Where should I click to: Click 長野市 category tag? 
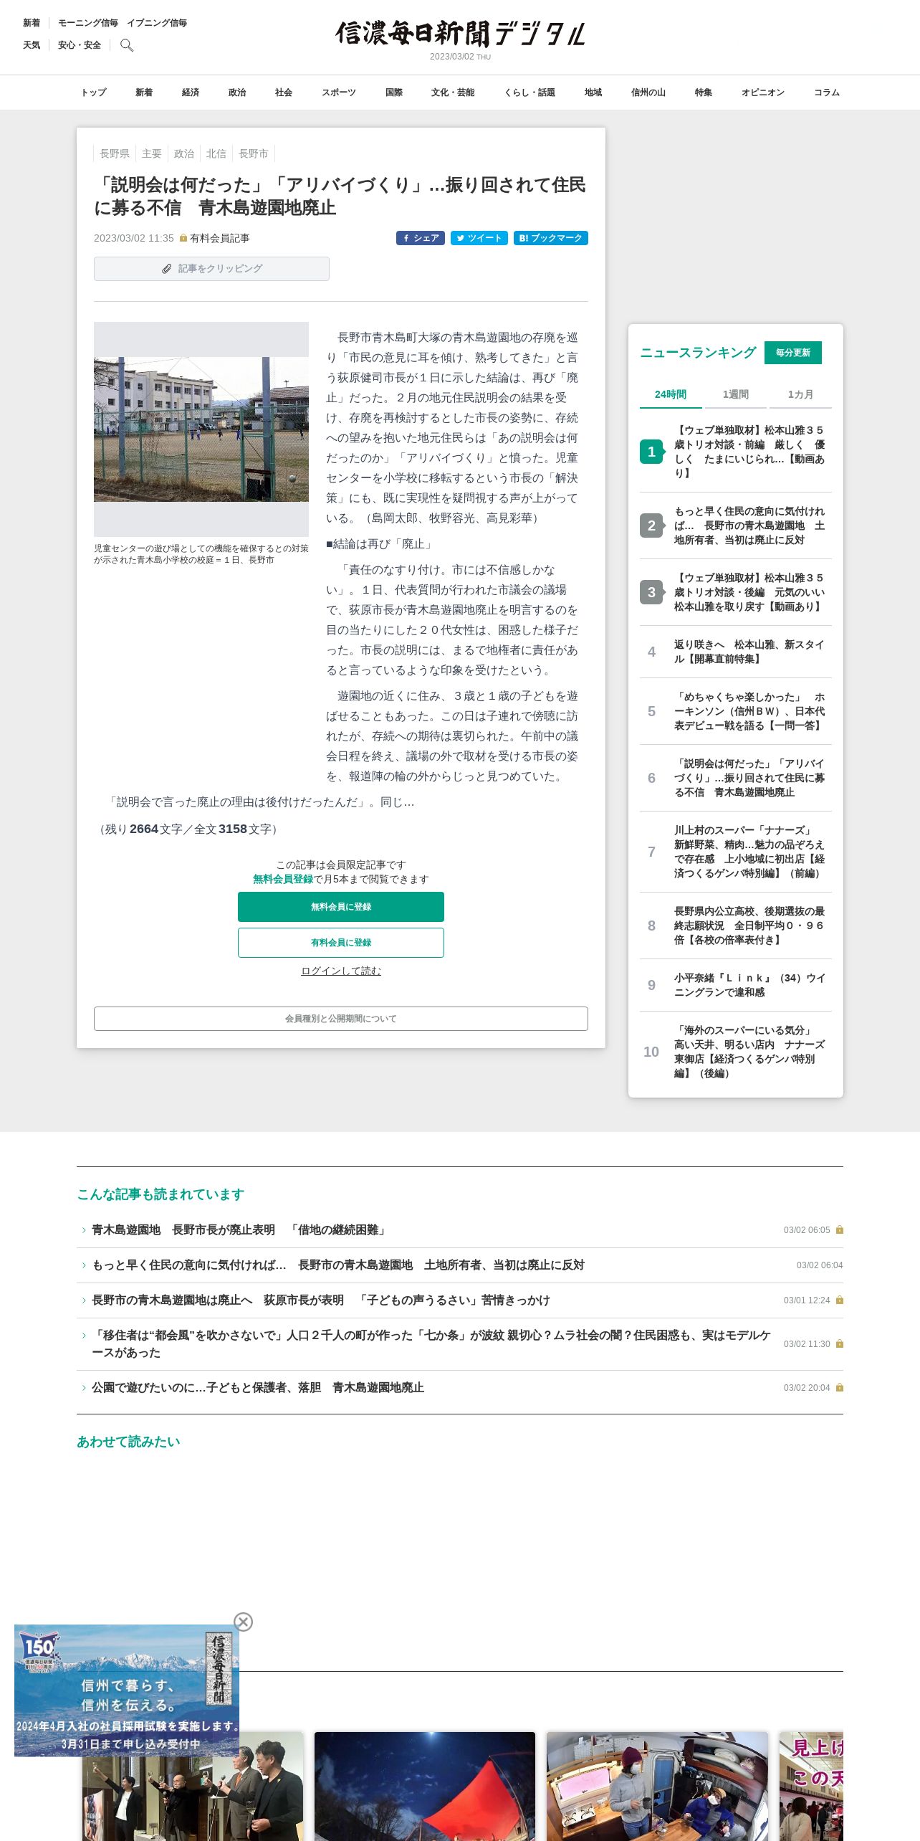(x=254, y=153)
